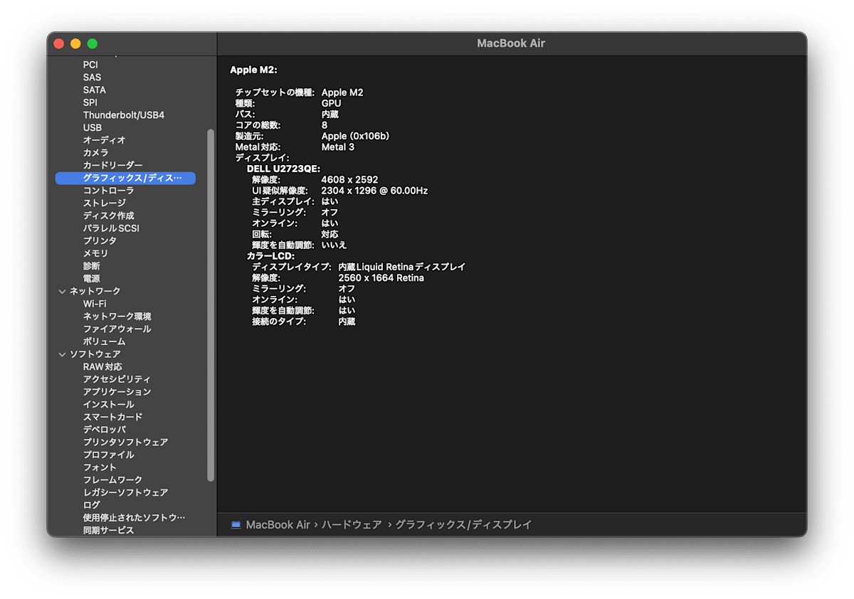
Task: Select パラレルSCSI sidebar entry
Action: [111, 228]
